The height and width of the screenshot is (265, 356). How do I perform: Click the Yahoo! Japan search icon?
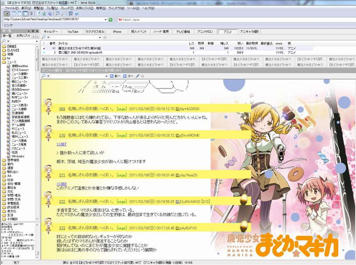120,20
